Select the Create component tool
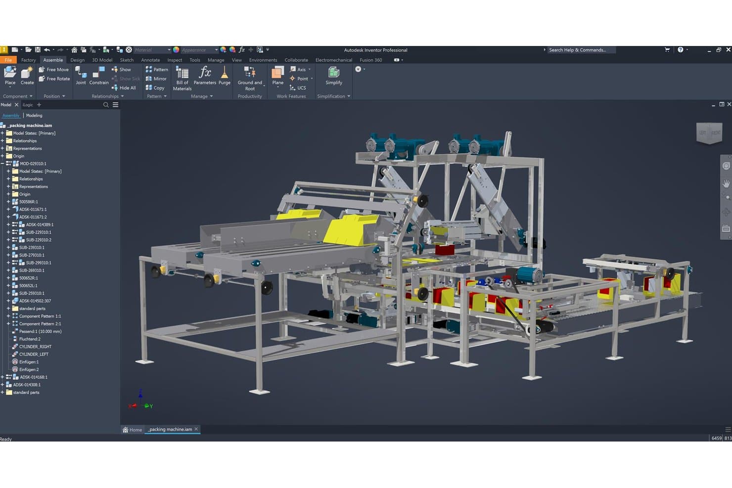732x488 pixels. (27, 76)
